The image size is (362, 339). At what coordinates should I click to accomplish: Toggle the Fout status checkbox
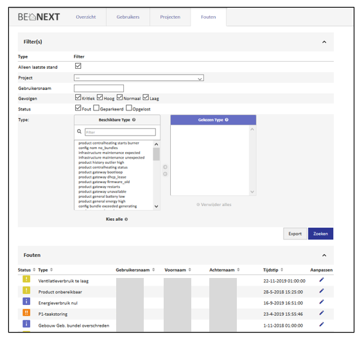[x=78, y=108]
